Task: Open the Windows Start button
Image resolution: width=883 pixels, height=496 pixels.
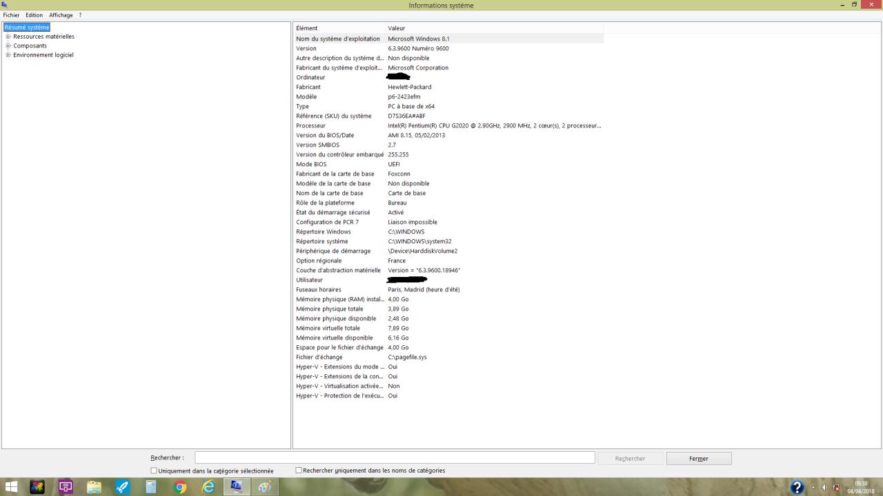Action: [x=10, y=487]
